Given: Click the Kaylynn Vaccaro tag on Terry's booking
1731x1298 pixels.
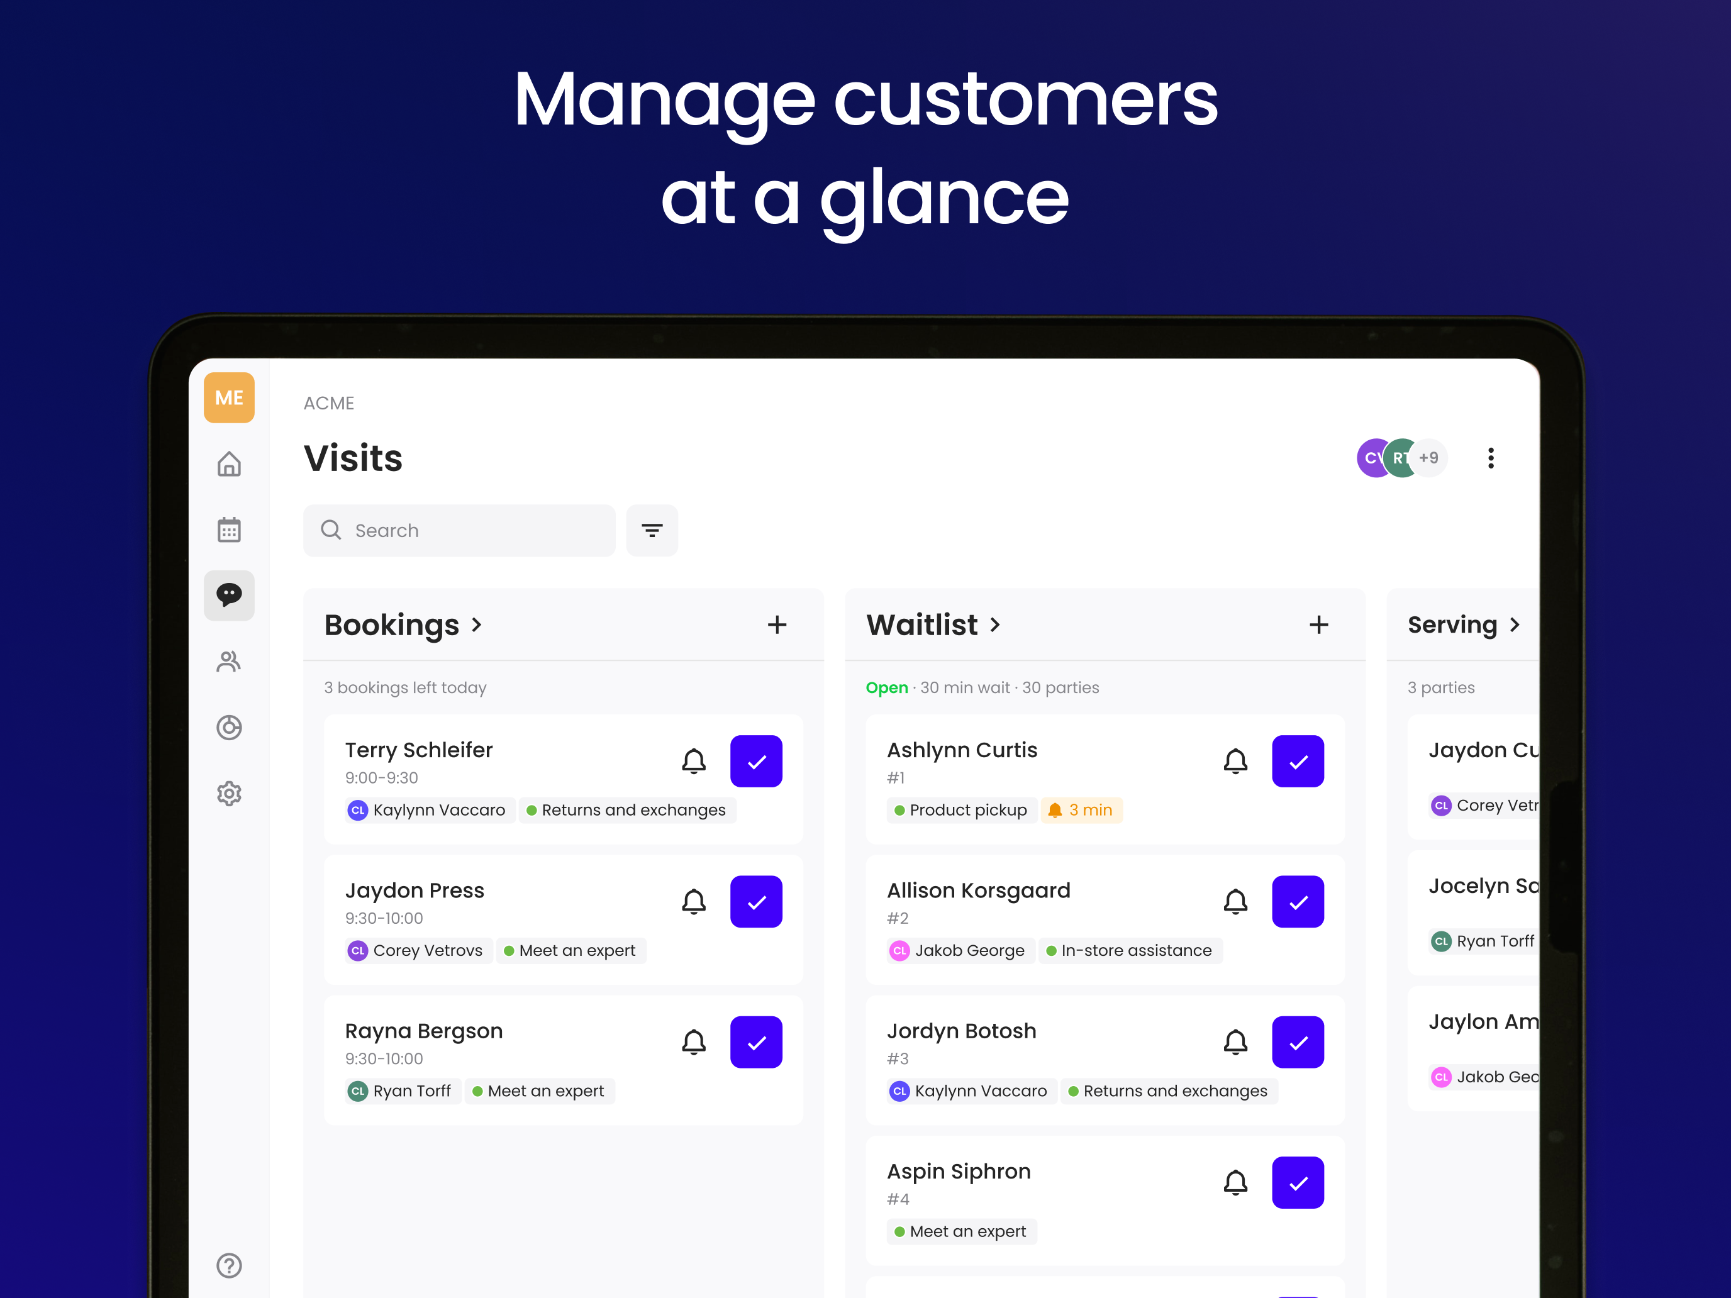Looking at the screenshot, I should (x=430, y=810).
